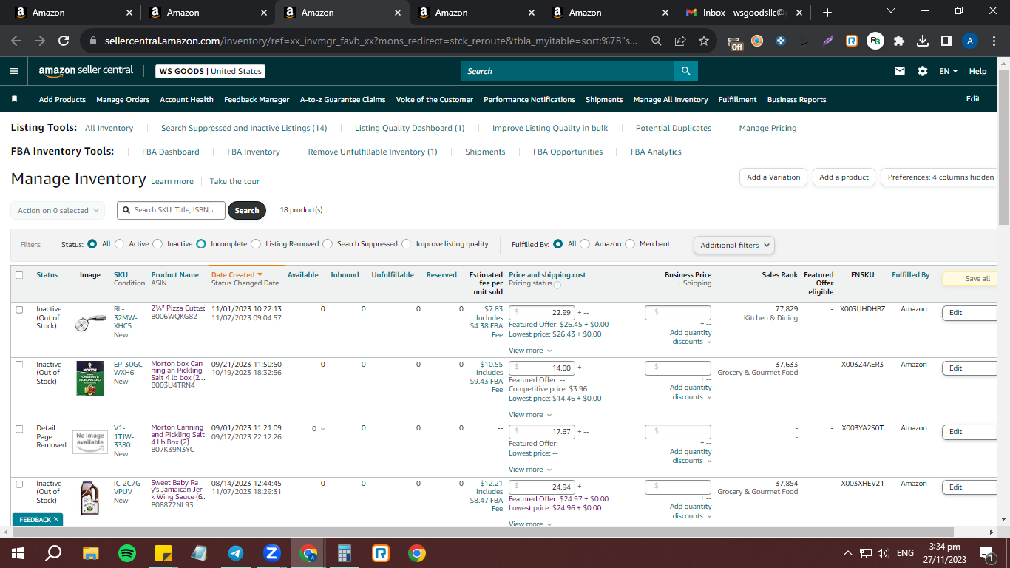Close the FEEDBACK tab with its X
The width and height of the screenshot is (1010, 568).
pyautogui.click(x=56, y=520)
